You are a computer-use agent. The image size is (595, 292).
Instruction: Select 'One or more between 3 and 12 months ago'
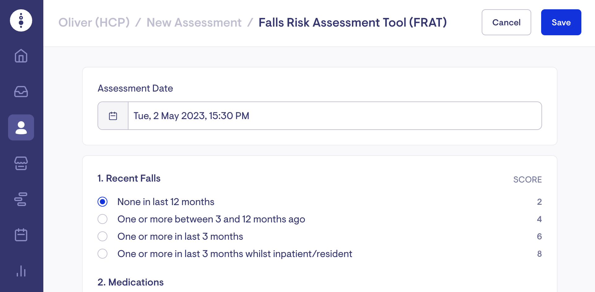click(102, 219)
